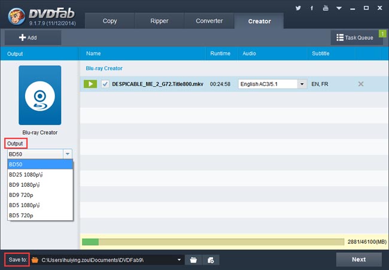Click the Name column header
The image size is (389, 270).
[93, 53]
